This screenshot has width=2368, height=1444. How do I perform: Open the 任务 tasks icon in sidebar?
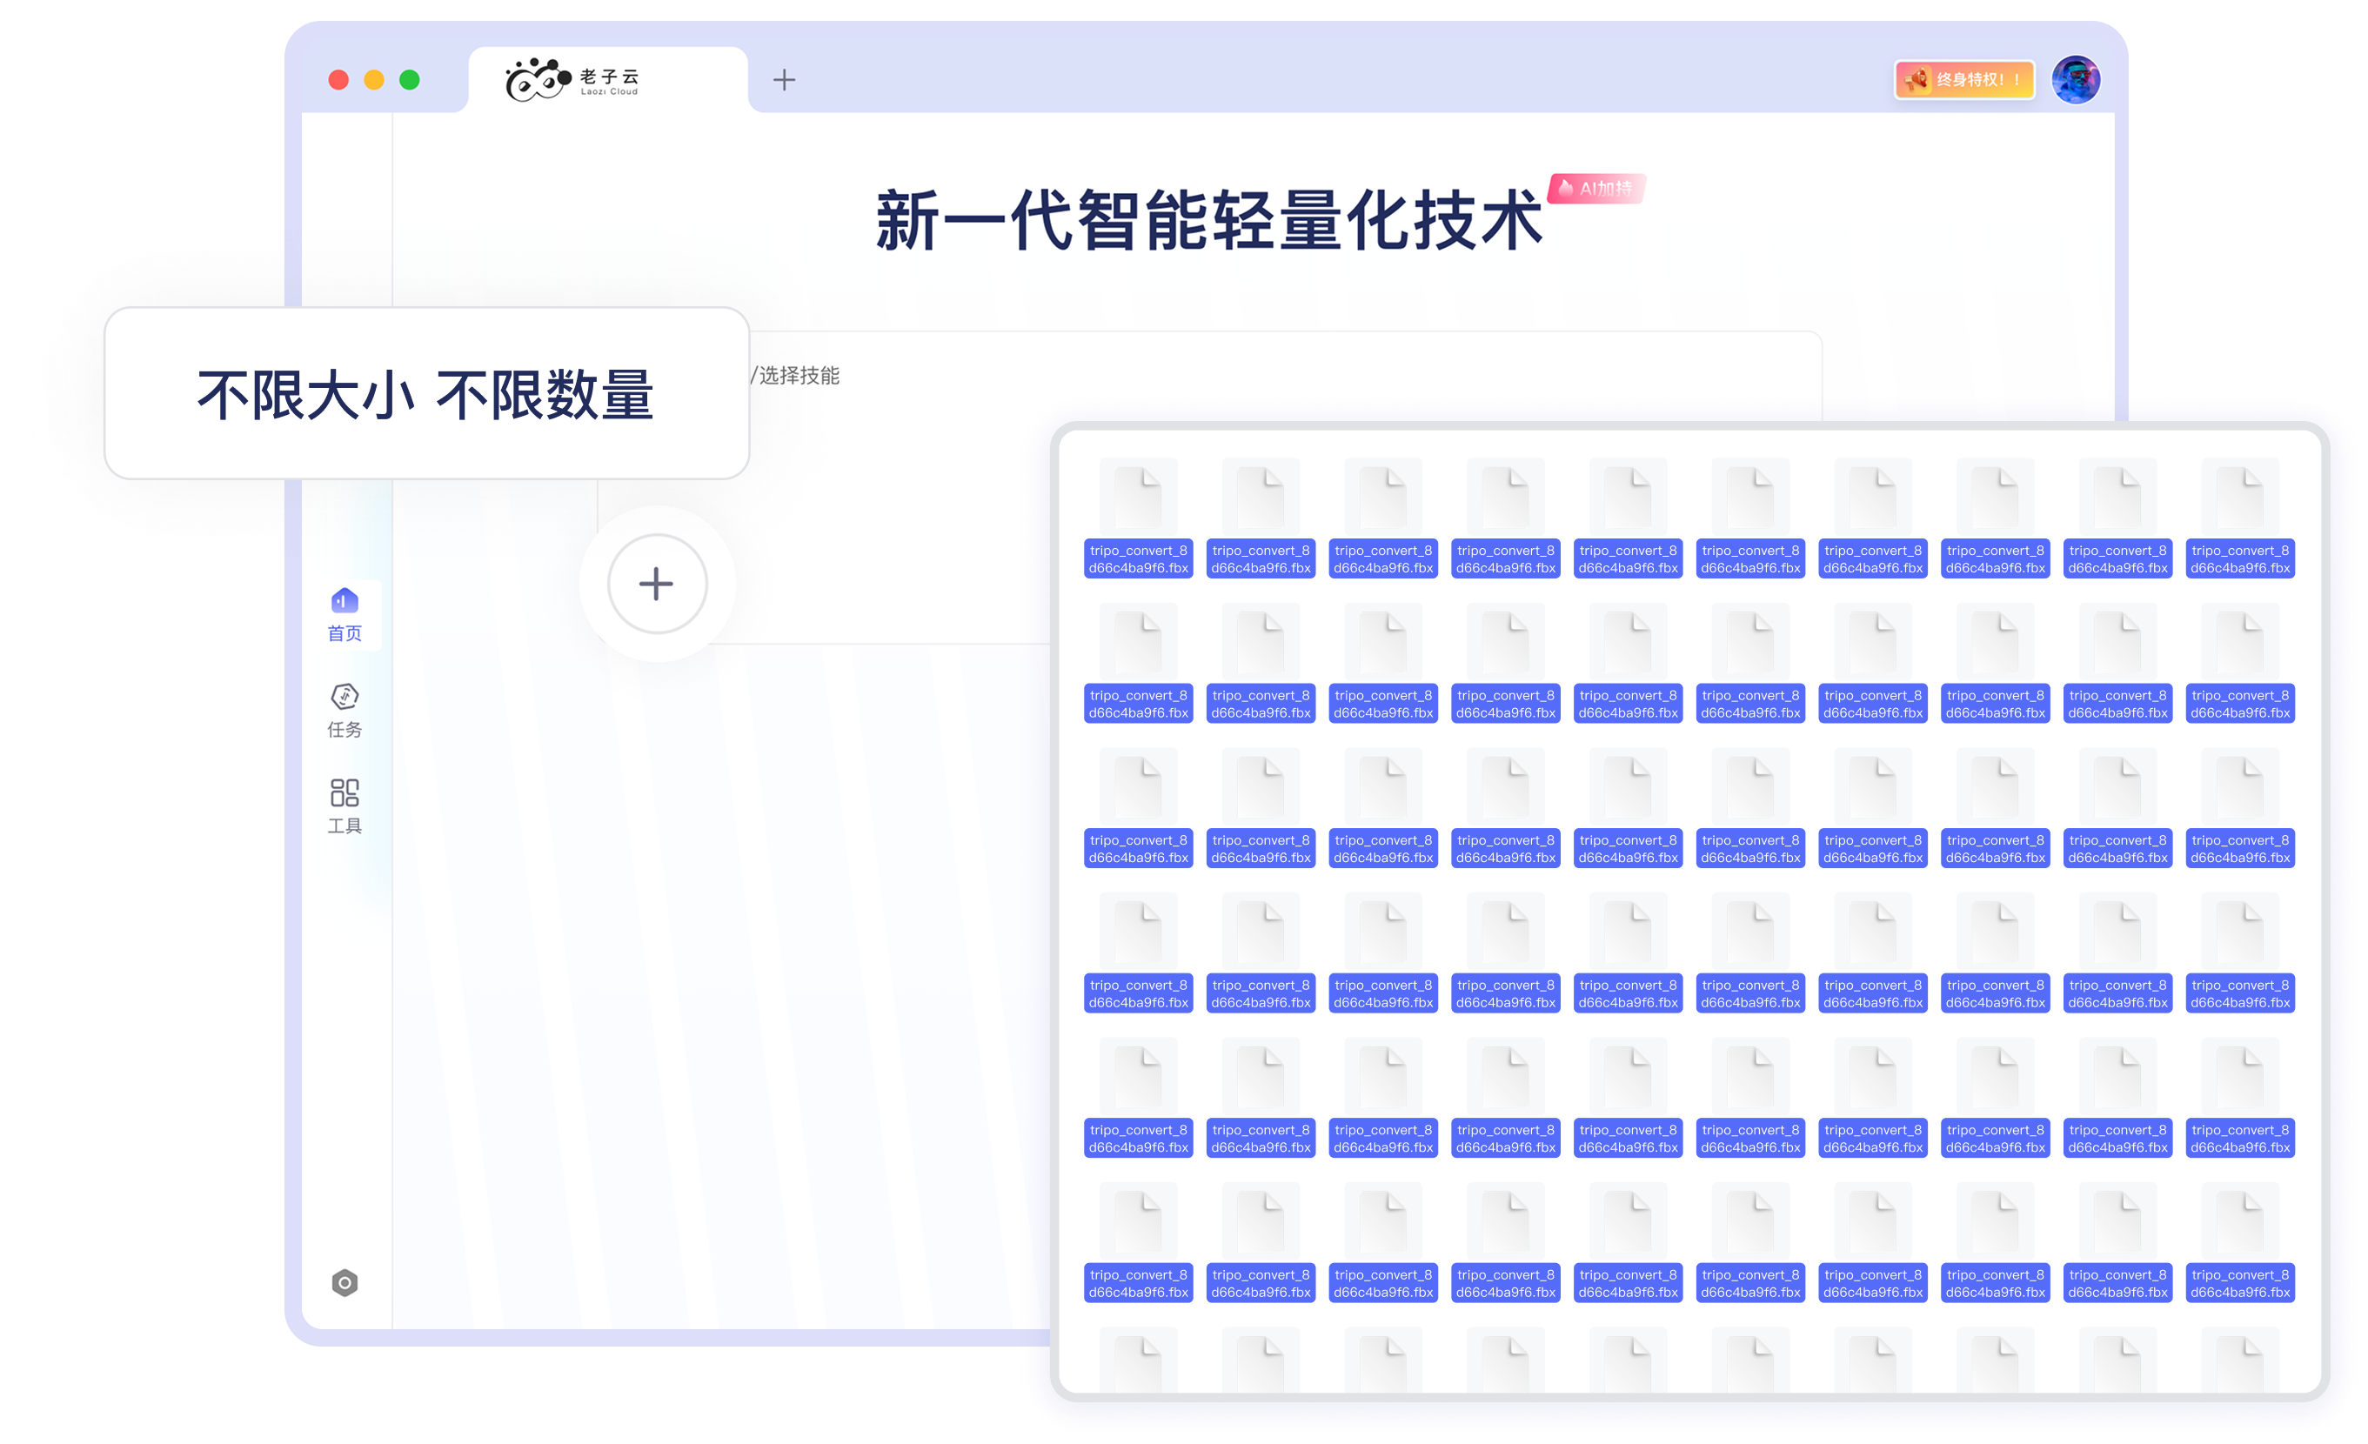[344, 697]
